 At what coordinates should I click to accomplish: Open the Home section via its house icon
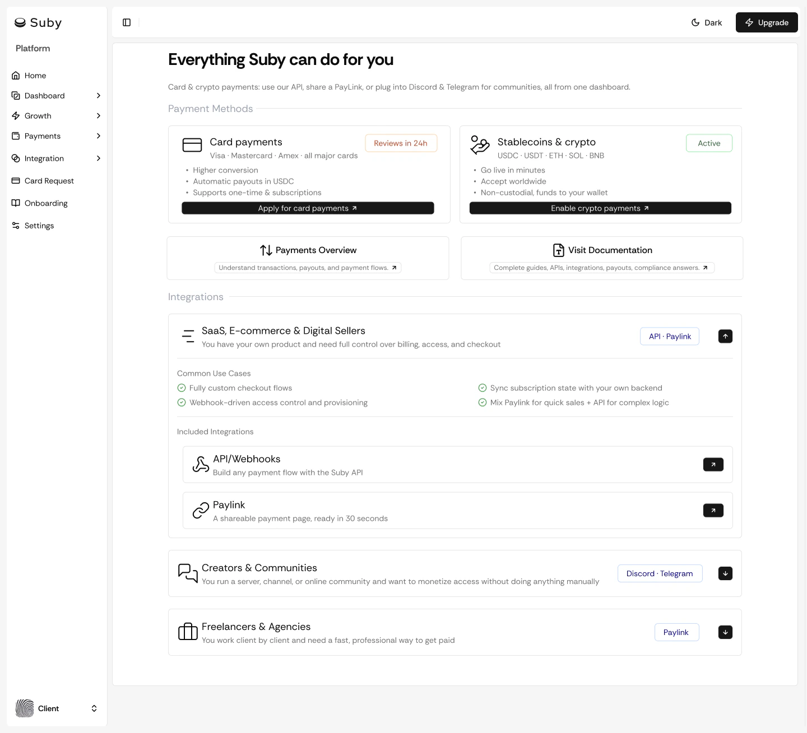16,75
